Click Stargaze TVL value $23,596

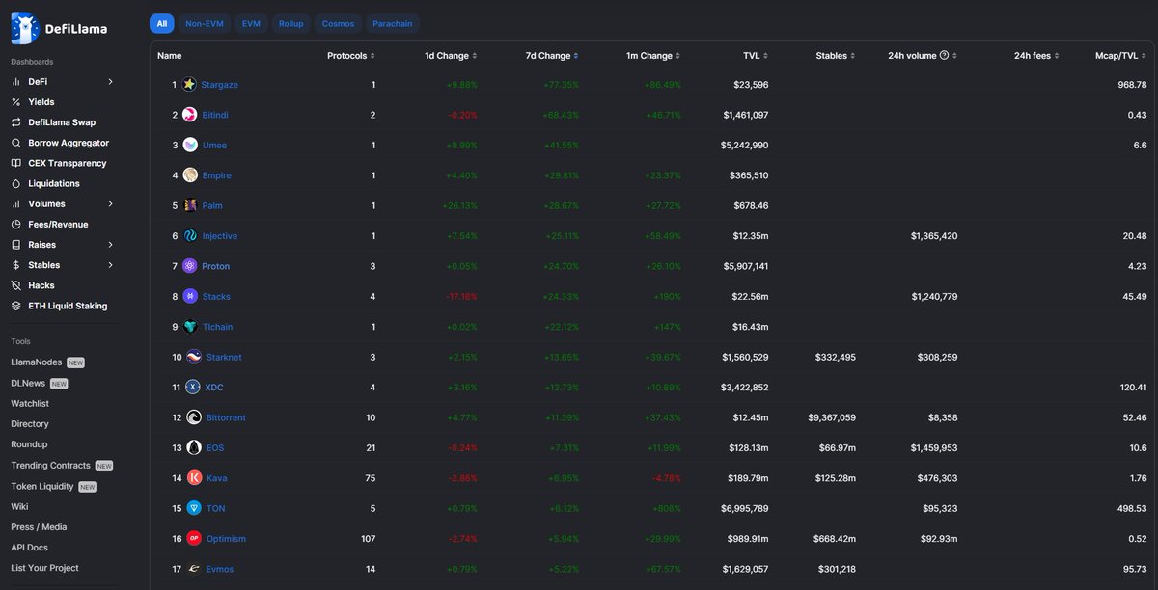[751, 85]
